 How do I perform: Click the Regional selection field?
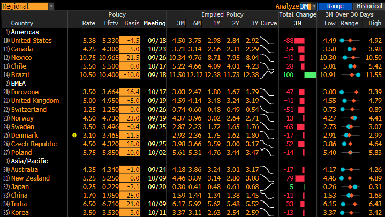pyautogui.click(x=25, y=6)
